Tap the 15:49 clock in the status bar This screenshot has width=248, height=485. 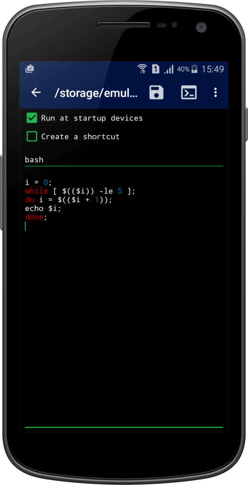pyautogui.click(x=212, y=69)
